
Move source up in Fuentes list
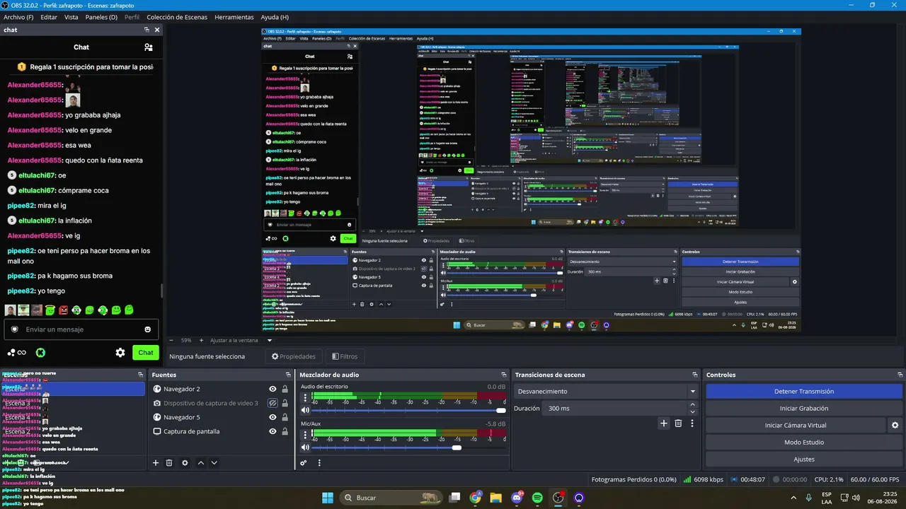click(x=201, y=463)
